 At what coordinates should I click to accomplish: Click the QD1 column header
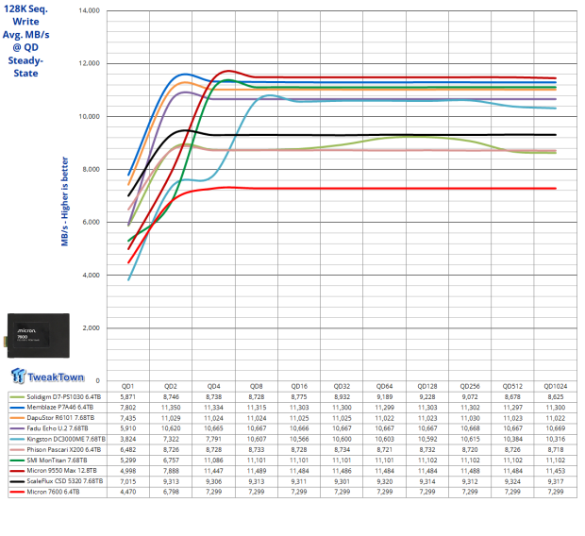128,386
